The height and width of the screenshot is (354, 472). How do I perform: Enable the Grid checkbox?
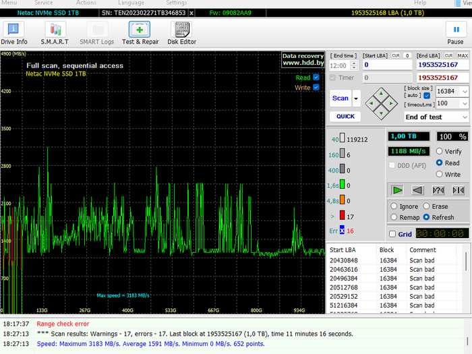(392, 234)
